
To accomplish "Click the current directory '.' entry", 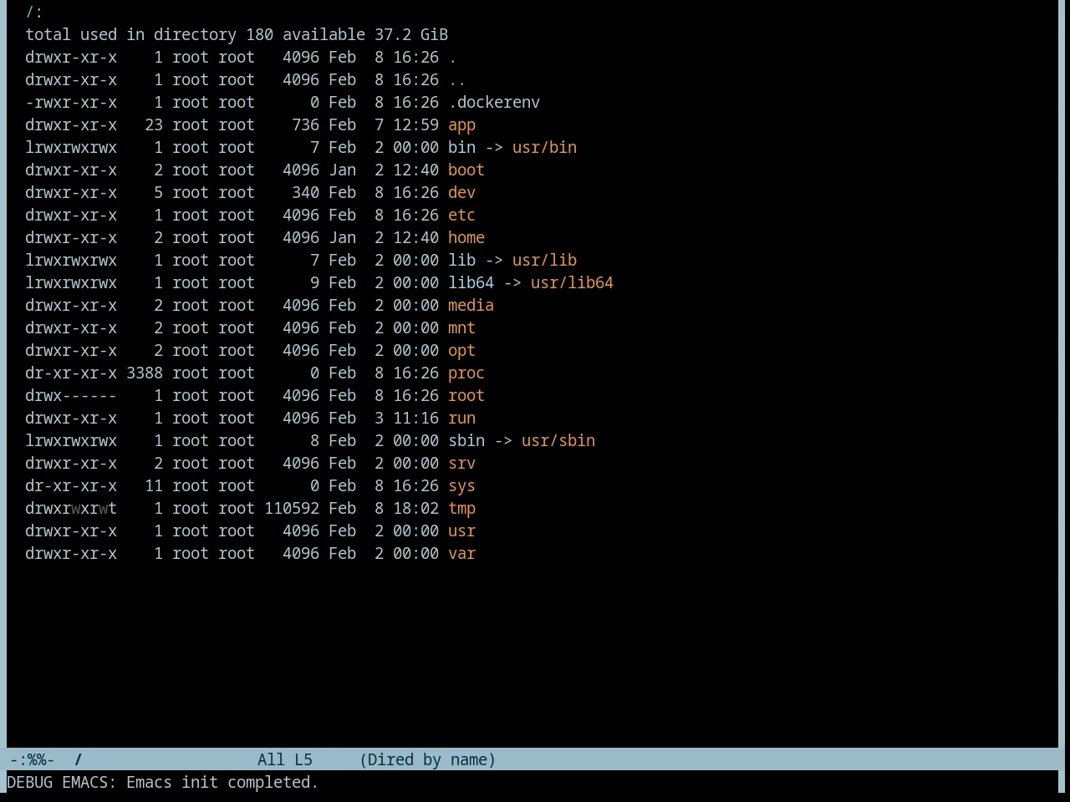I will [x=452, y=58].
